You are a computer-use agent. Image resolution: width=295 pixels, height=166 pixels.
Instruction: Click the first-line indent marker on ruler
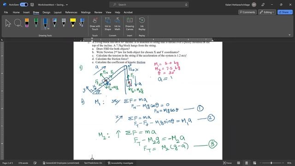point(92,39)
